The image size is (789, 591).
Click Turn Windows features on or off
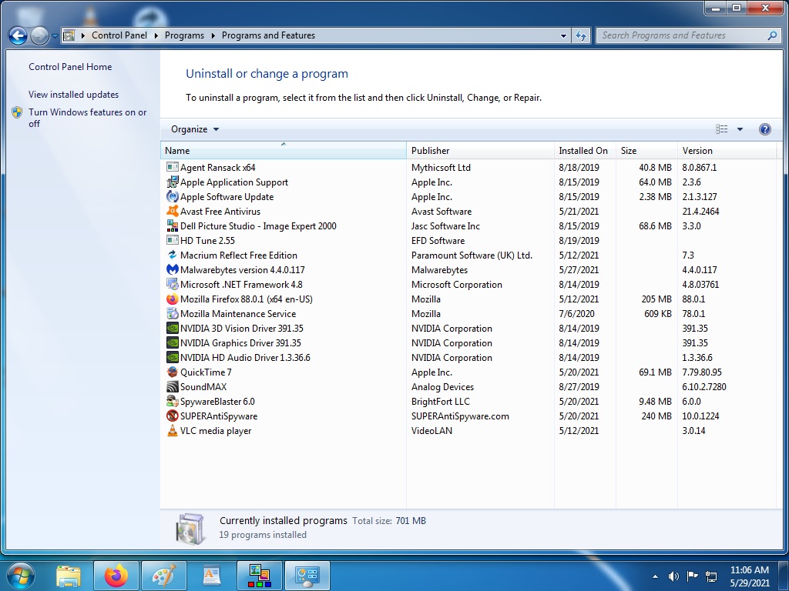pyautogui.click(x=88, y=118)
